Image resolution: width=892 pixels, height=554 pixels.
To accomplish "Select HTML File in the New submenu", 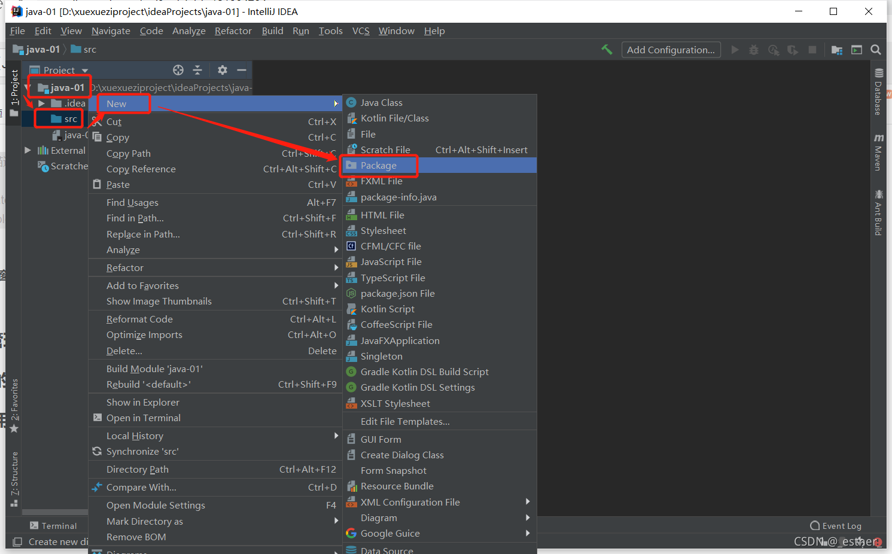I will point(440,215).
